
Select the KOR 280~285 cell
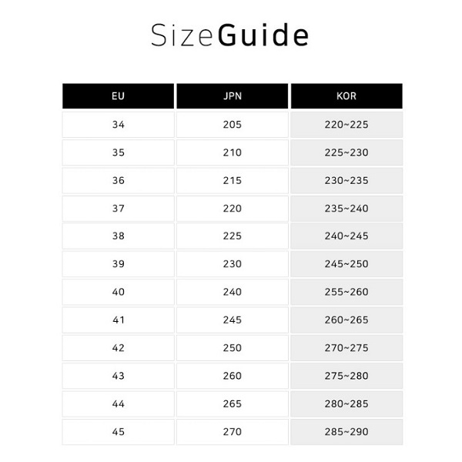point(346,403)
